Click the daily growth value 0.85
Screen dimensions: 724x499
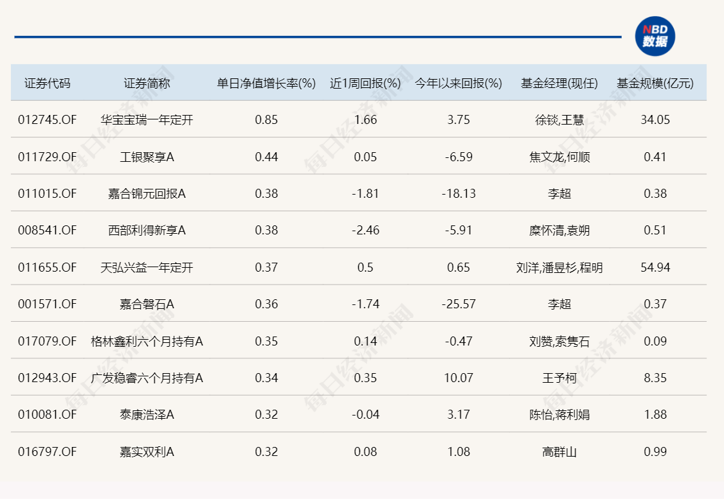click(266, 120)
